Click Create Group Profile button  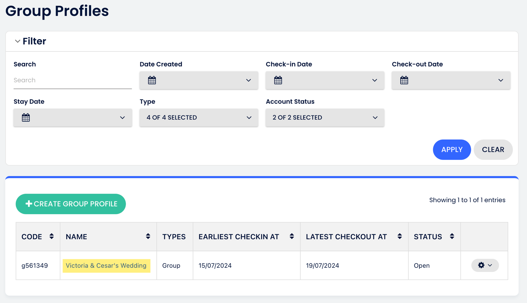(x=71, y=204)
